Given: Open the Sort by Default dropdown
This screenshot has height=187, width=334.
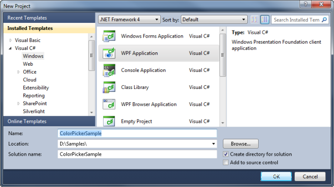Looking at the screenshot, I should 214,20.
